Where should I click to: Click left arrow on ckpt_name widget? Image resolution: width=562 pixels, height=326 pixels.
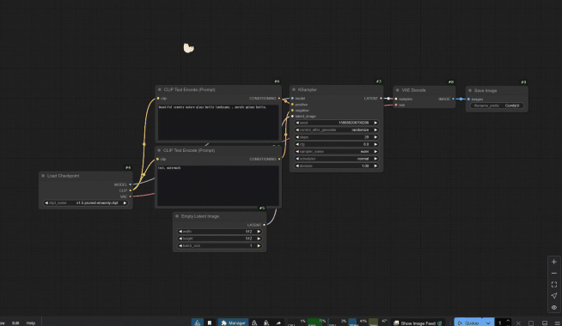tap(46, 203)
